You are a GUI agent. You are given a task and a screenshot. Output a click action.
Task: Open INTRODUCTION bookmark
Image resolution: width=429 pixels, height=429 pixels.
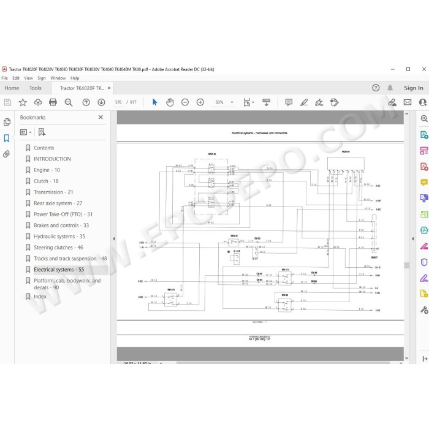click(52, 159)
